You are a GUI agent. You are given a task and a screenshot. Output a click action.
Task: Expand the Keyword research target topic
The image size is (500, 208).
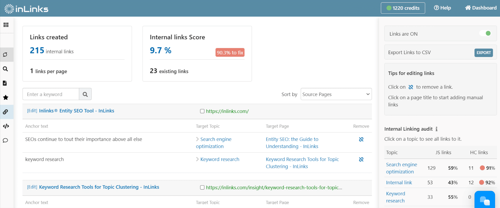pyautogui.click(x=197, y=159)
